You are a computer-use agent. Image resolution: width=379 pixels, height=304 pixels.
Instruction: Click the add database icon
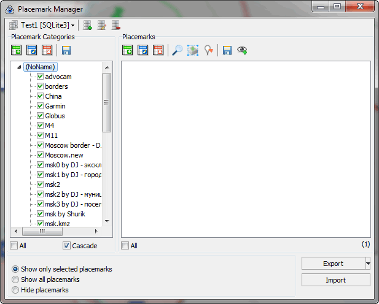88,25
